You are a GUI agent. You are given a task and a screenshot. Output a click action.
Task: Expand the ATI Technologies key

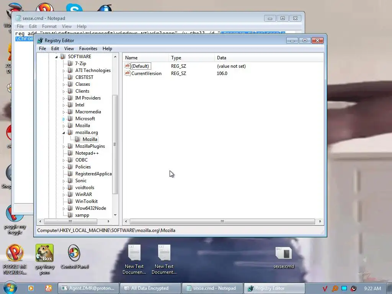[x=64, y=71]
